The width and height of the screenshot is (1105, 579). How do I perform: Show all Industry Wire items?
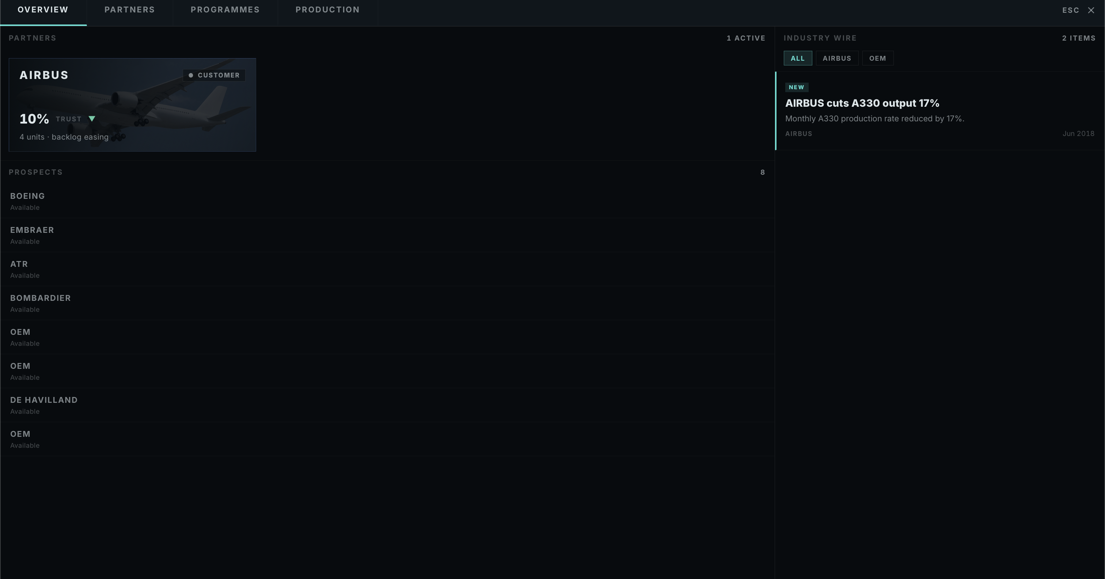(x=797, y=58)
